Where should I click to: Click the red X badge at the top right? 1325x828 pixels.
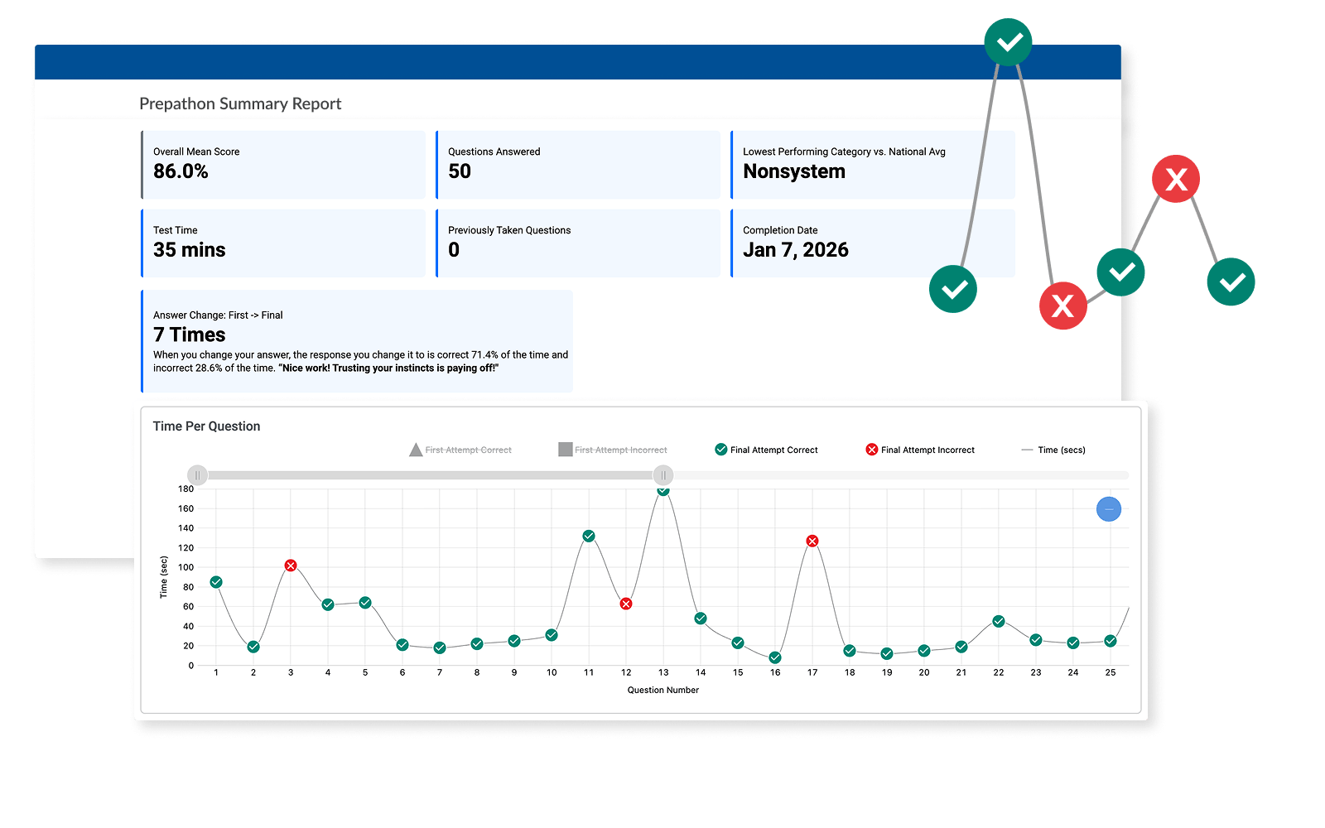pos(1176,178)
